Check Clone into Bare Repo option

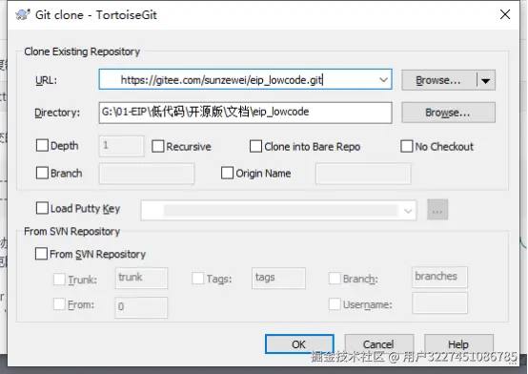point(255,146)
